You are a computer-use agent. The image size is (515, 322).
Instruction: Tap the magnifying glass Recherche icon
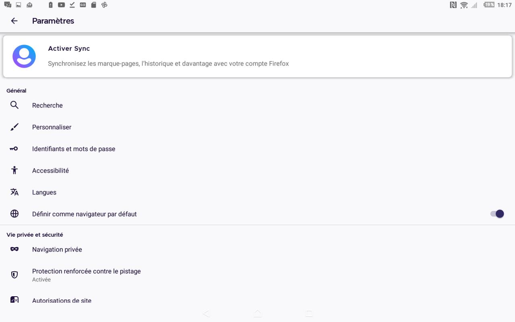coord(14,105)
